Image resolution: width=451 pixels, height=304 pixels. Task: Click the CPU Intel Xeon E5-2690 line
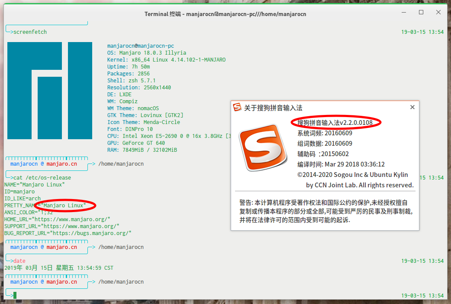point(169,136)
